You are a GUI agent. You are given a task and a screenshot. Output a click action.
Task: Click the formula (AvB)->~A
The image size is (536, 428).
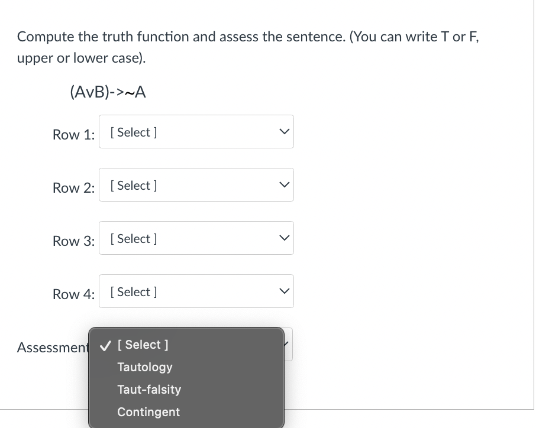coord(108,92)
